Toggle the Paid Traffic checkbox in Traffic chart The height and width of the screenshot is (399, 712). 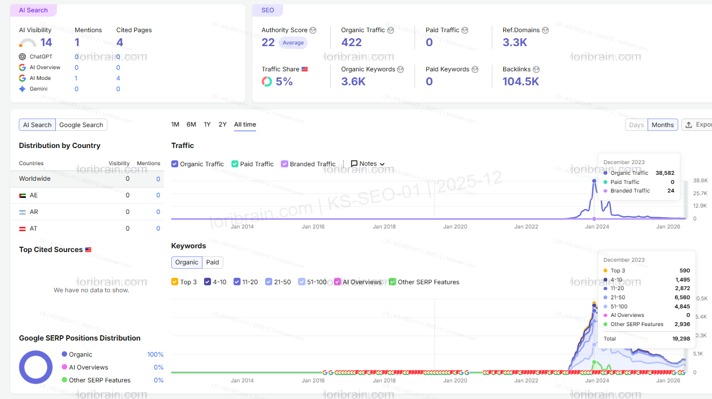[235, 164]
